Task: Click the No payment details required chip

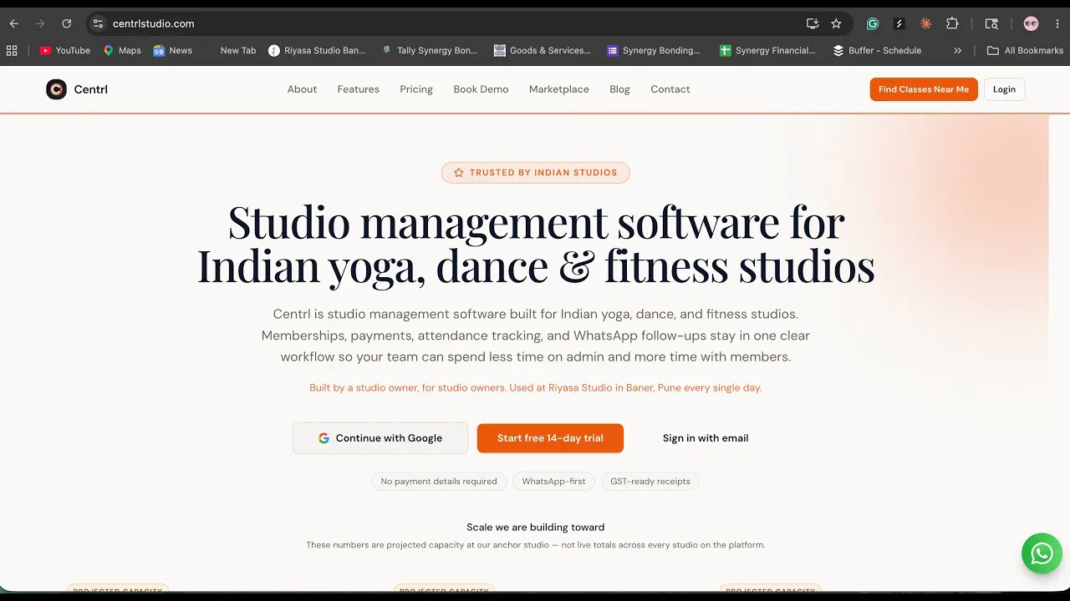Action: (x=439, y=482)
